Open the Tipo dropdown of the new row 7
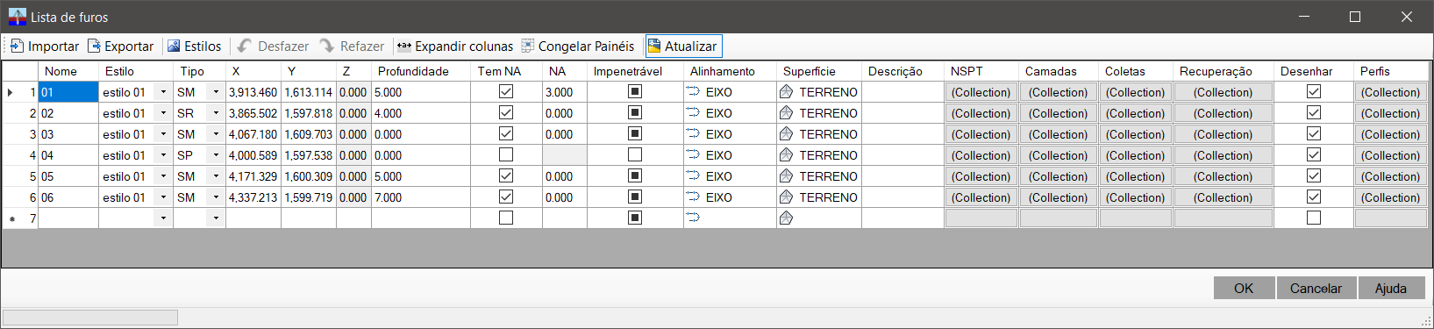The width and height of the screenshot is (1434, 329). (216, 218)
